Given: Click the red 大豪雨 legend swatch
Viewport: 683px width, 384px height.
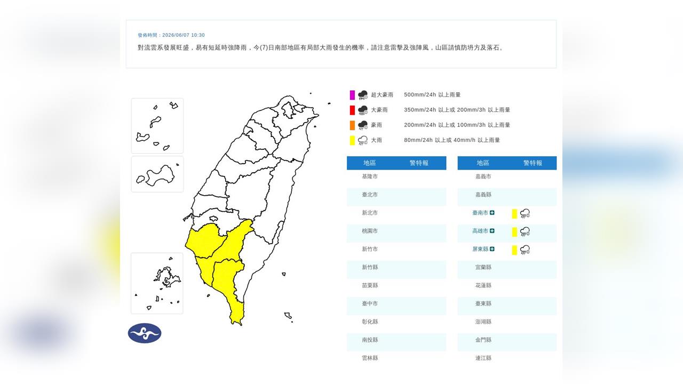Looking at the screenshot, I should (x=352, y=110).
